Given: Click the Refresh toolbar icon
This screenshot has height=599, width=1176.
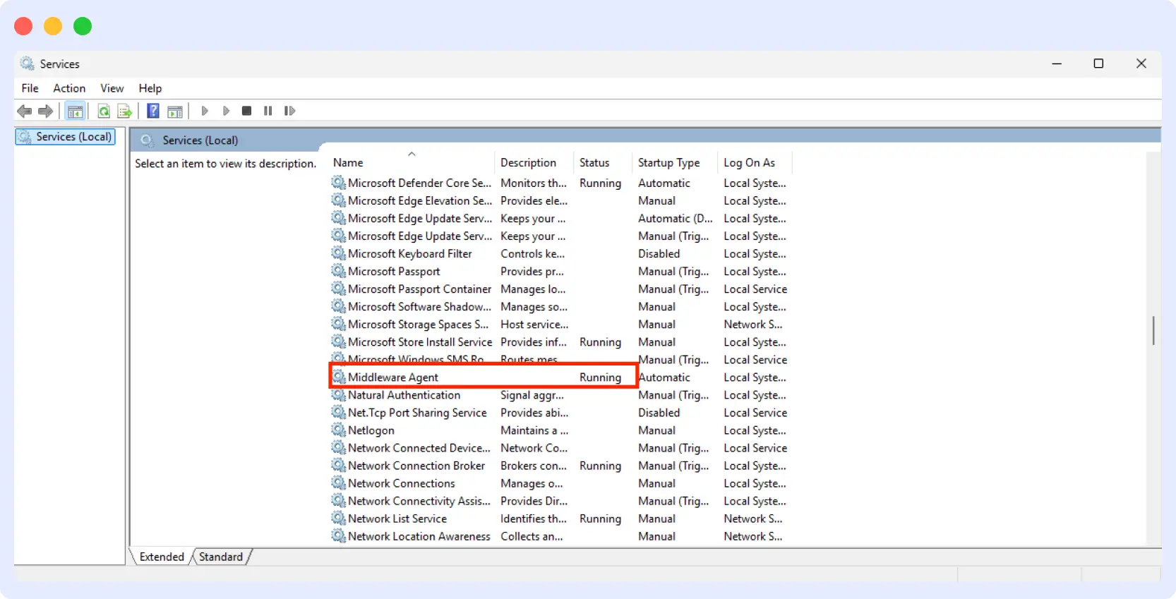Looking at the screenshot, I should point(104,111).
